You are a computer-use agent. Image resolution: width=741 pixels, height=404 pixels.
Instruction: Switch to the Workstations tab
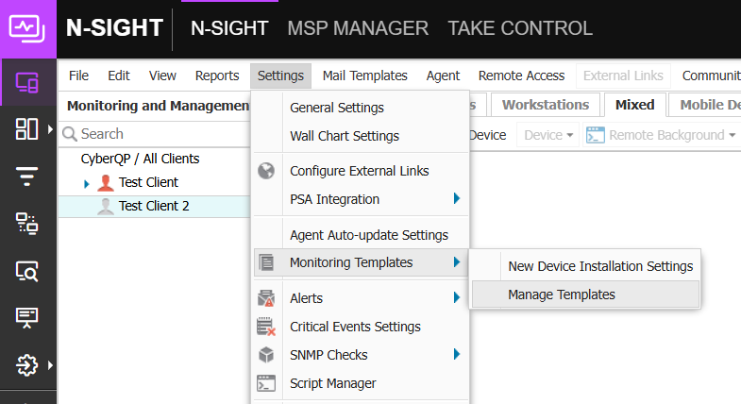tap(546, 105)
